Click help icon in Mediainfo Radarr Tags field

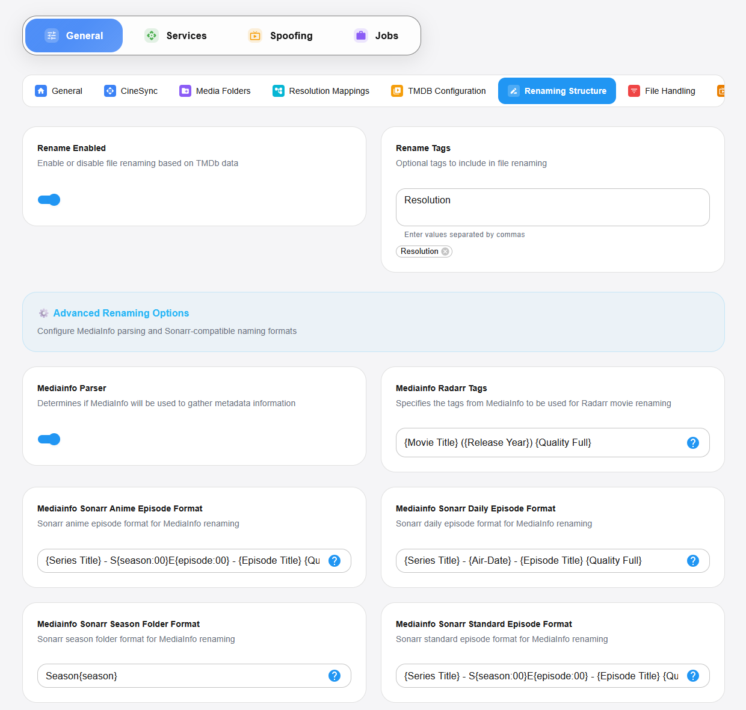click(692, 443)
